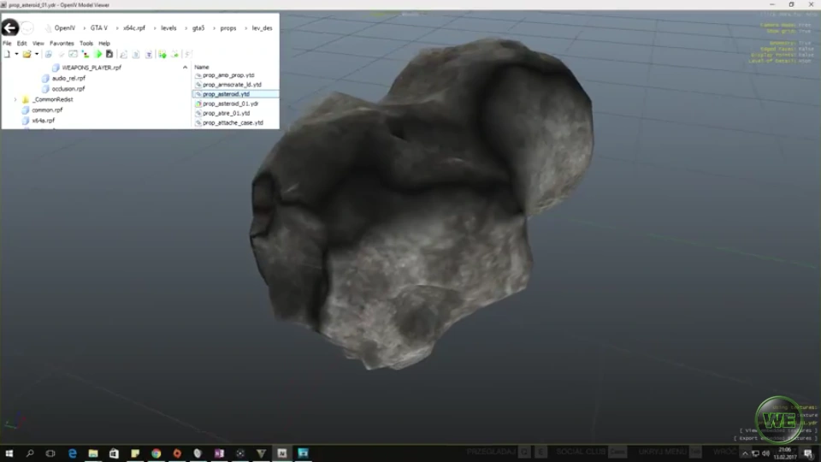Click the dark save-package toolbar icon
Screen dimensions: 821x462
pos(109,54)
